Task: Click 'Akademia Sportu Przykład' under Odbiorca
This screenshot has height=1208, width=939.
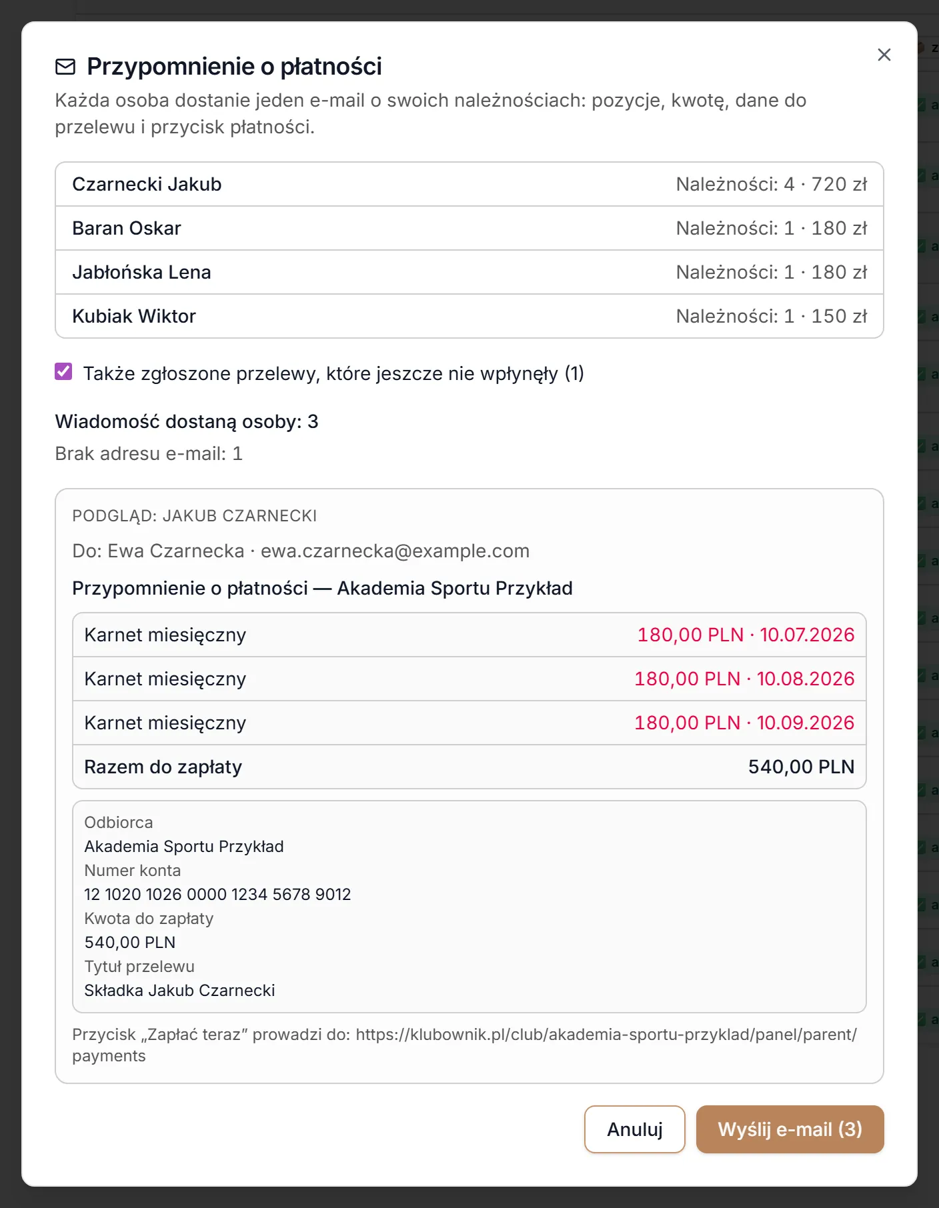Action: tap(184, 847)
